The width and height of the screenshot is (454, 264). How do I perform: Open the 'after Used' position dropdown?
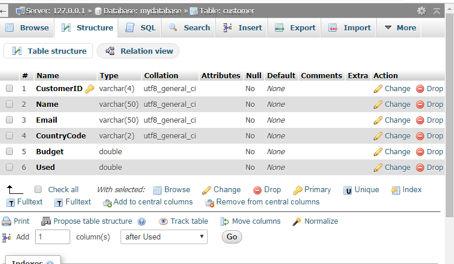(x=164, y=237)
